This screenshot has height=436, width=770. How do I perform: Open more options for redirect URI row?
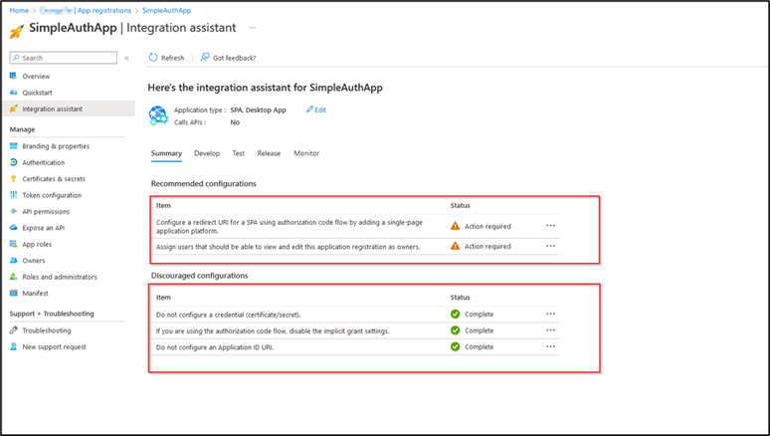(550, 226)
